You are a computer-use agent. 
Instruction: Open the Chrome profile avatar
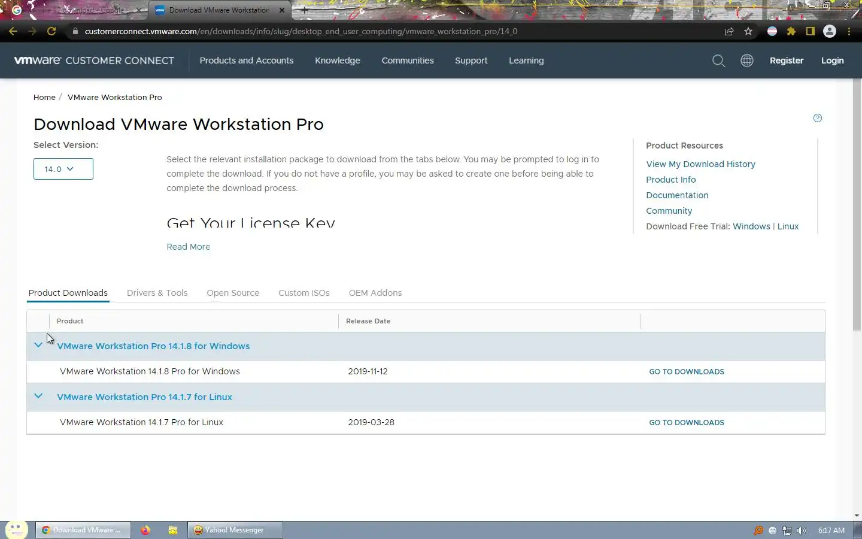click(x=830, y=31)
